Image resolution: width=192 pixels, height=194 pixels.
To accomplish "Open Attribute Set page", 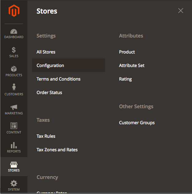I will 132,65.
